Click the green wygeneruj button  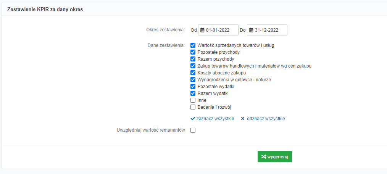coord(275,157)
